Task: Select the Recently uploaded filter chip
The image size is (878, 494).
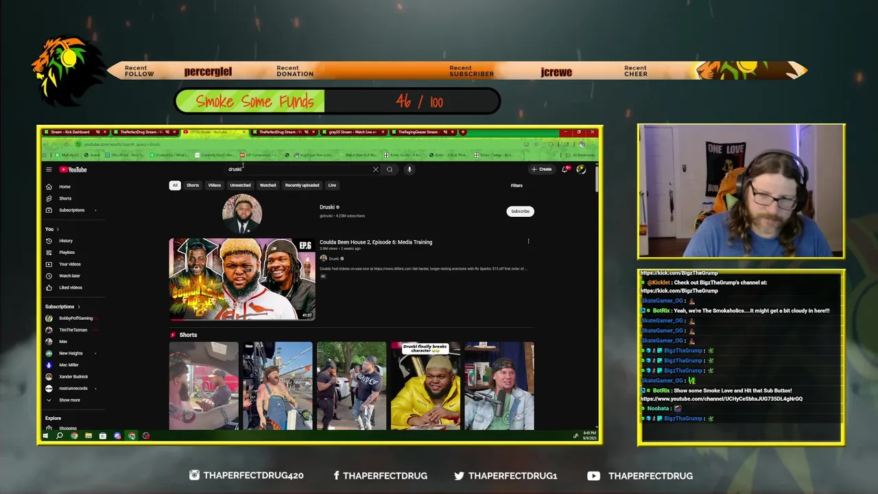Action: click(x=302, y=185)
